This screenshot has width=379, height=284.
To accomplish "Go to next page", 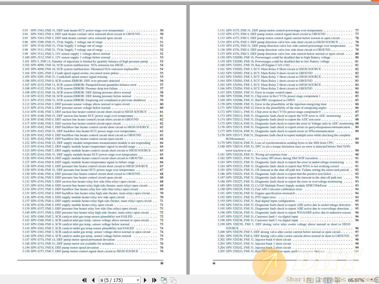I will point(145,280).
